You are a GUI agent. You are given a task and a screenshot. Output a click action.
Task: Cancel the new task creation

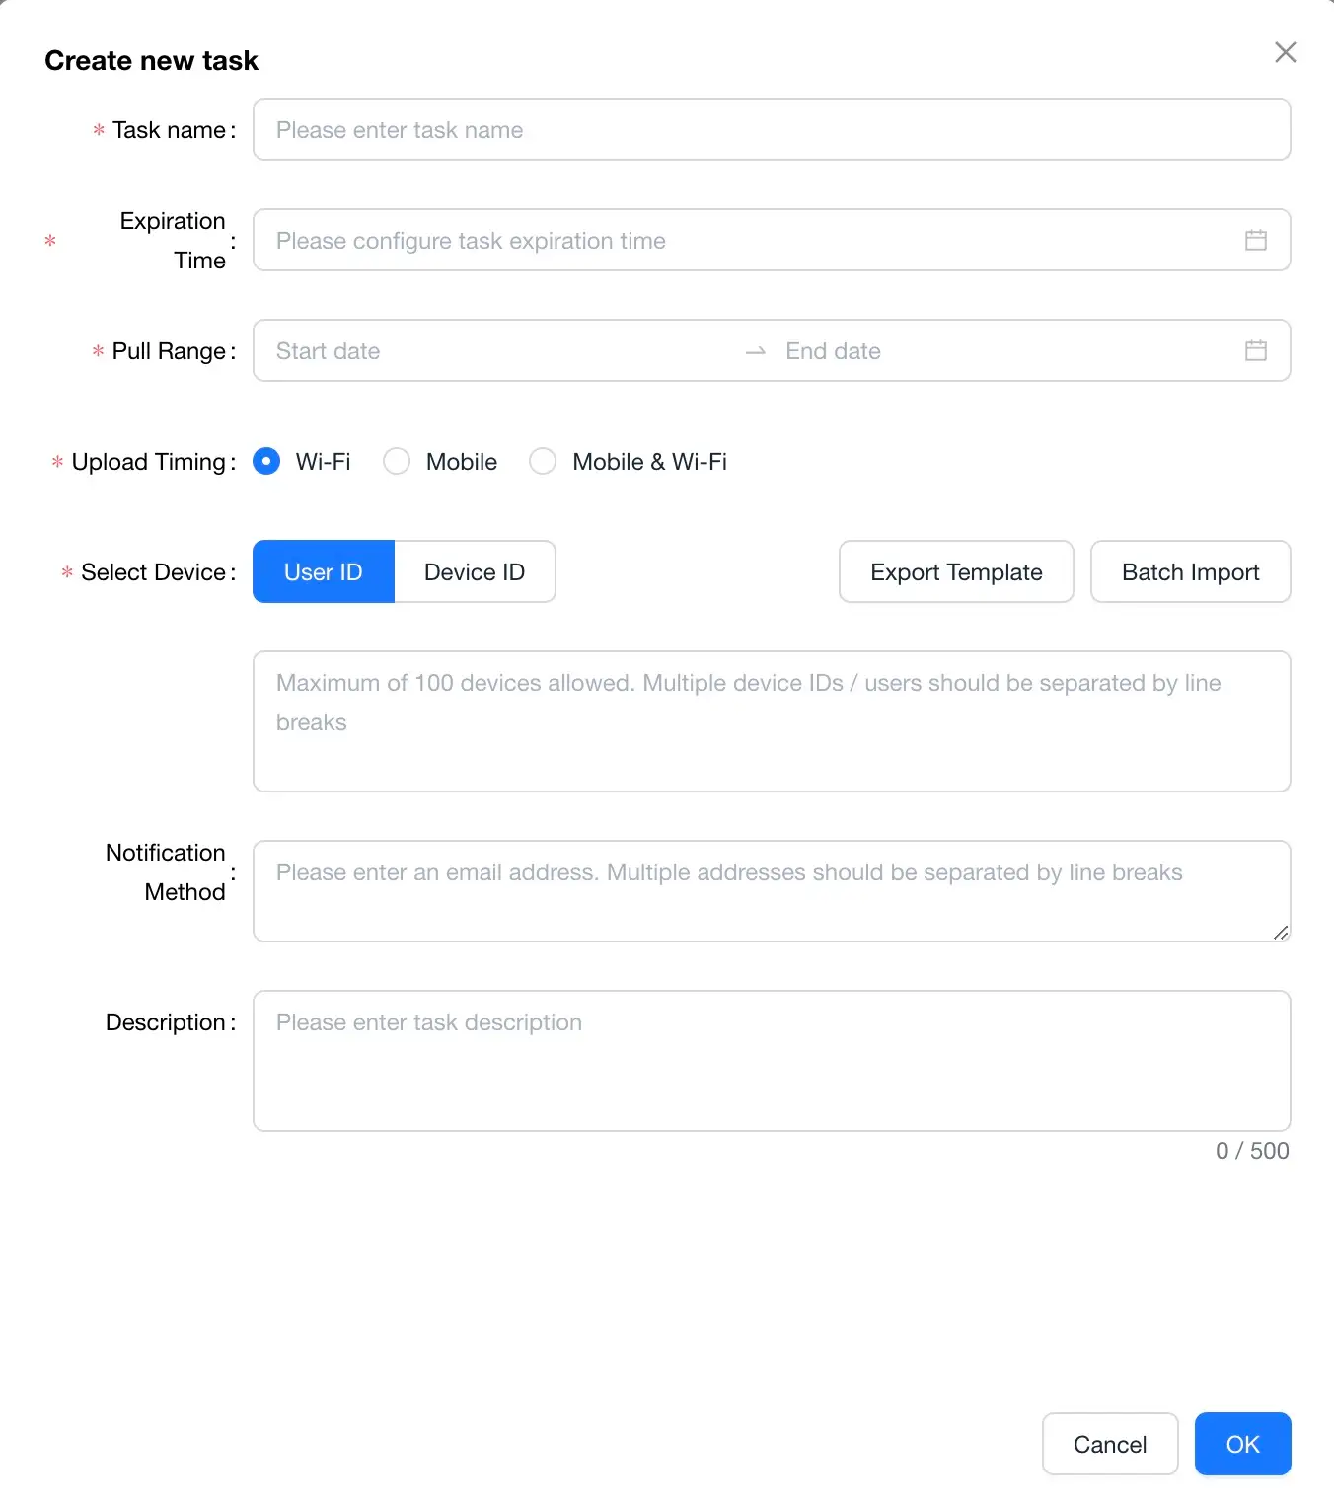(1109, 1444)
